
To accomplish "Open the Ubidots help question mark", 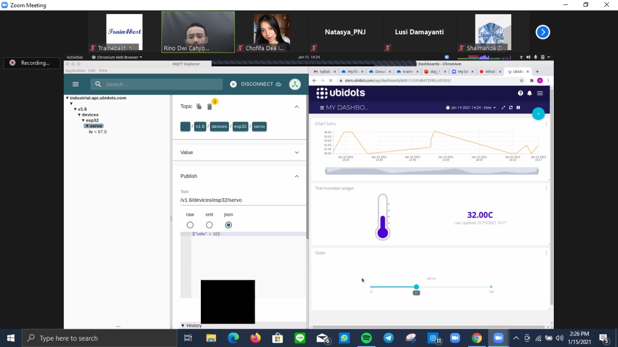I will tap(520, 93).
